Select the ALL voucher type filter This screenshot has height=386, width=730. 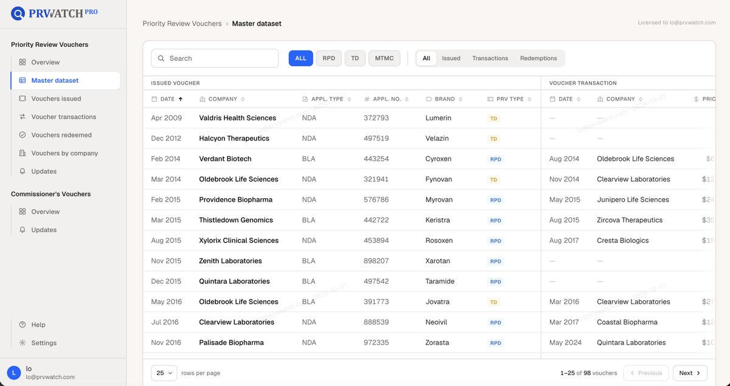301,58
